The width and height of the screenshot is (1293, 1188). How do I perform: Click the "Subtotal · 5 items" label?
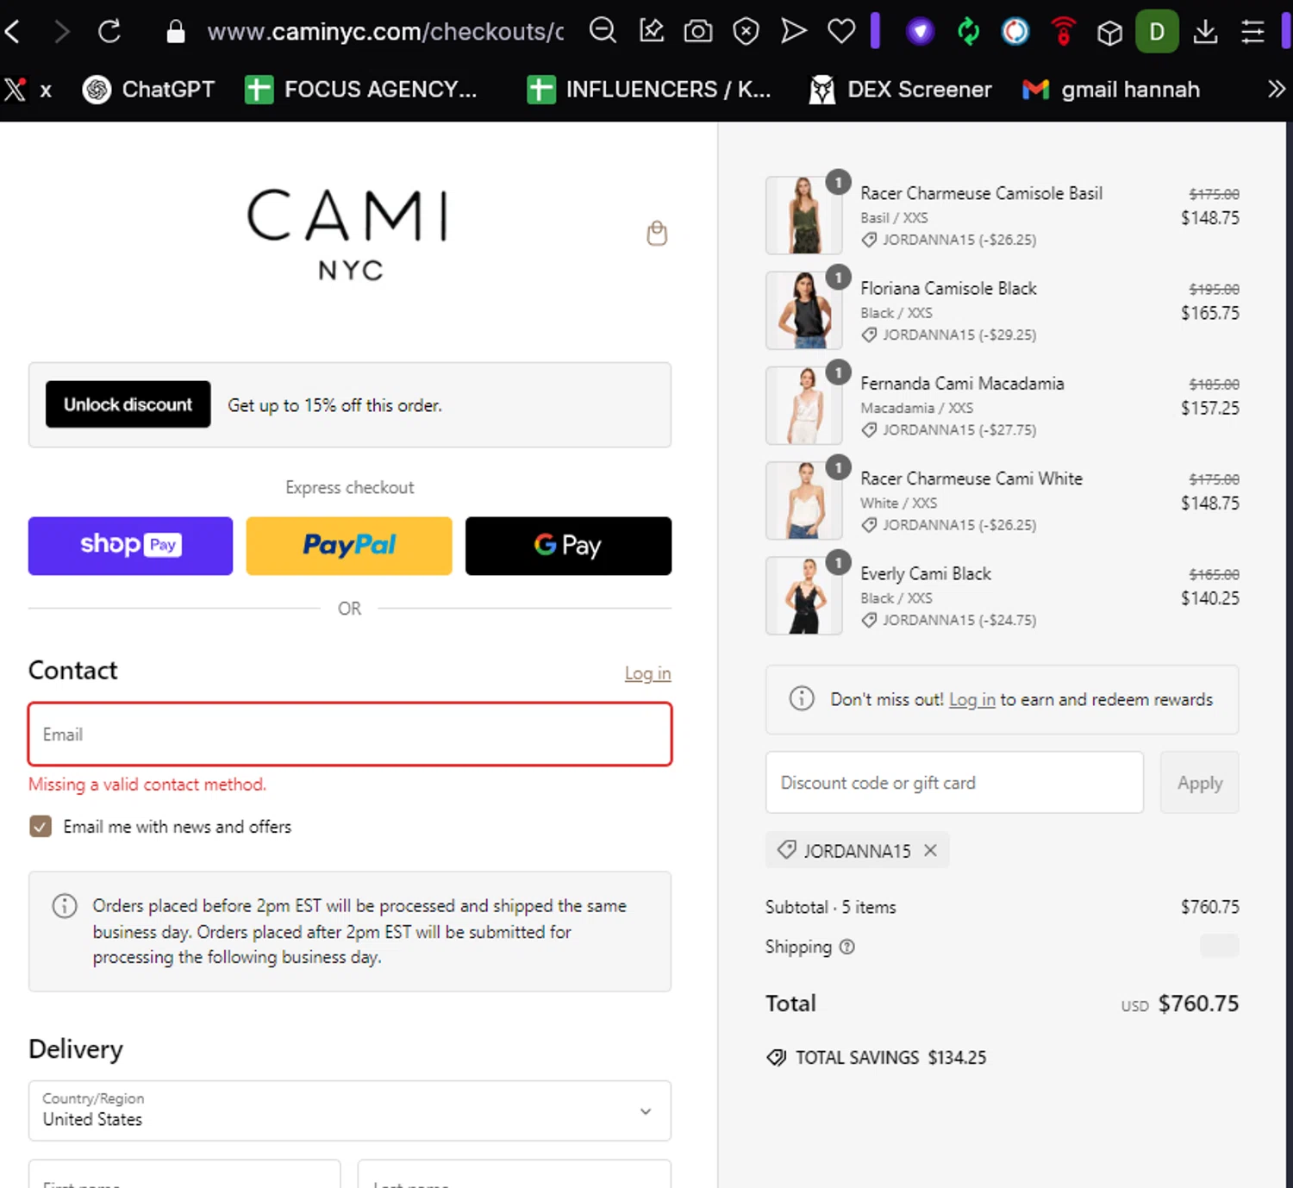[831, 907]
